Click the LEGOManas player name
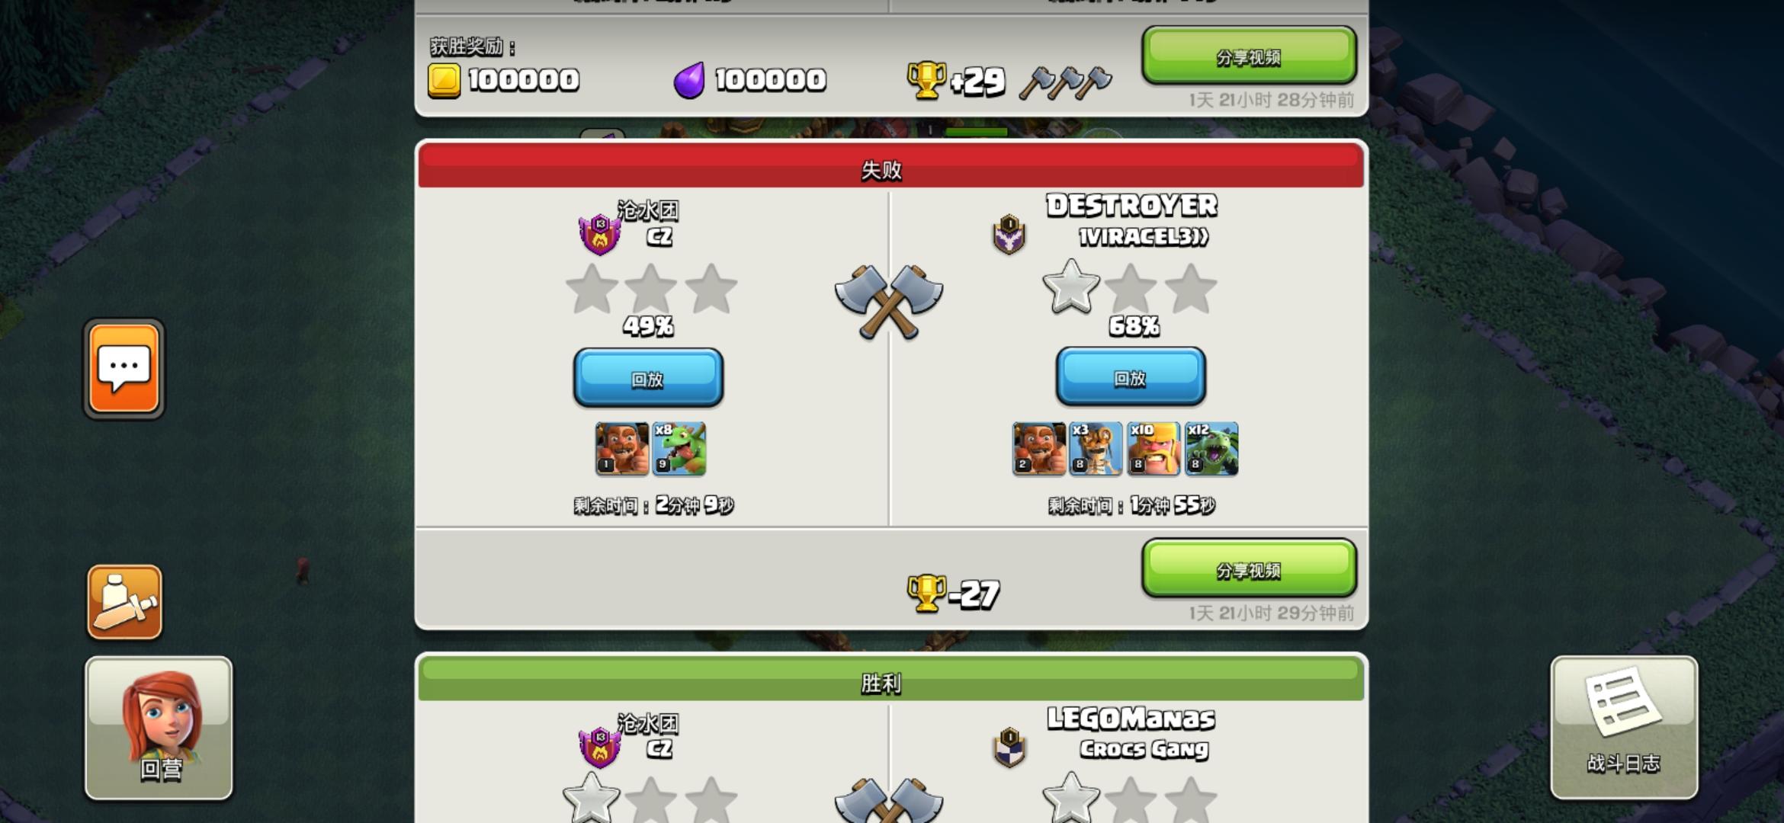 [1131, 718]
